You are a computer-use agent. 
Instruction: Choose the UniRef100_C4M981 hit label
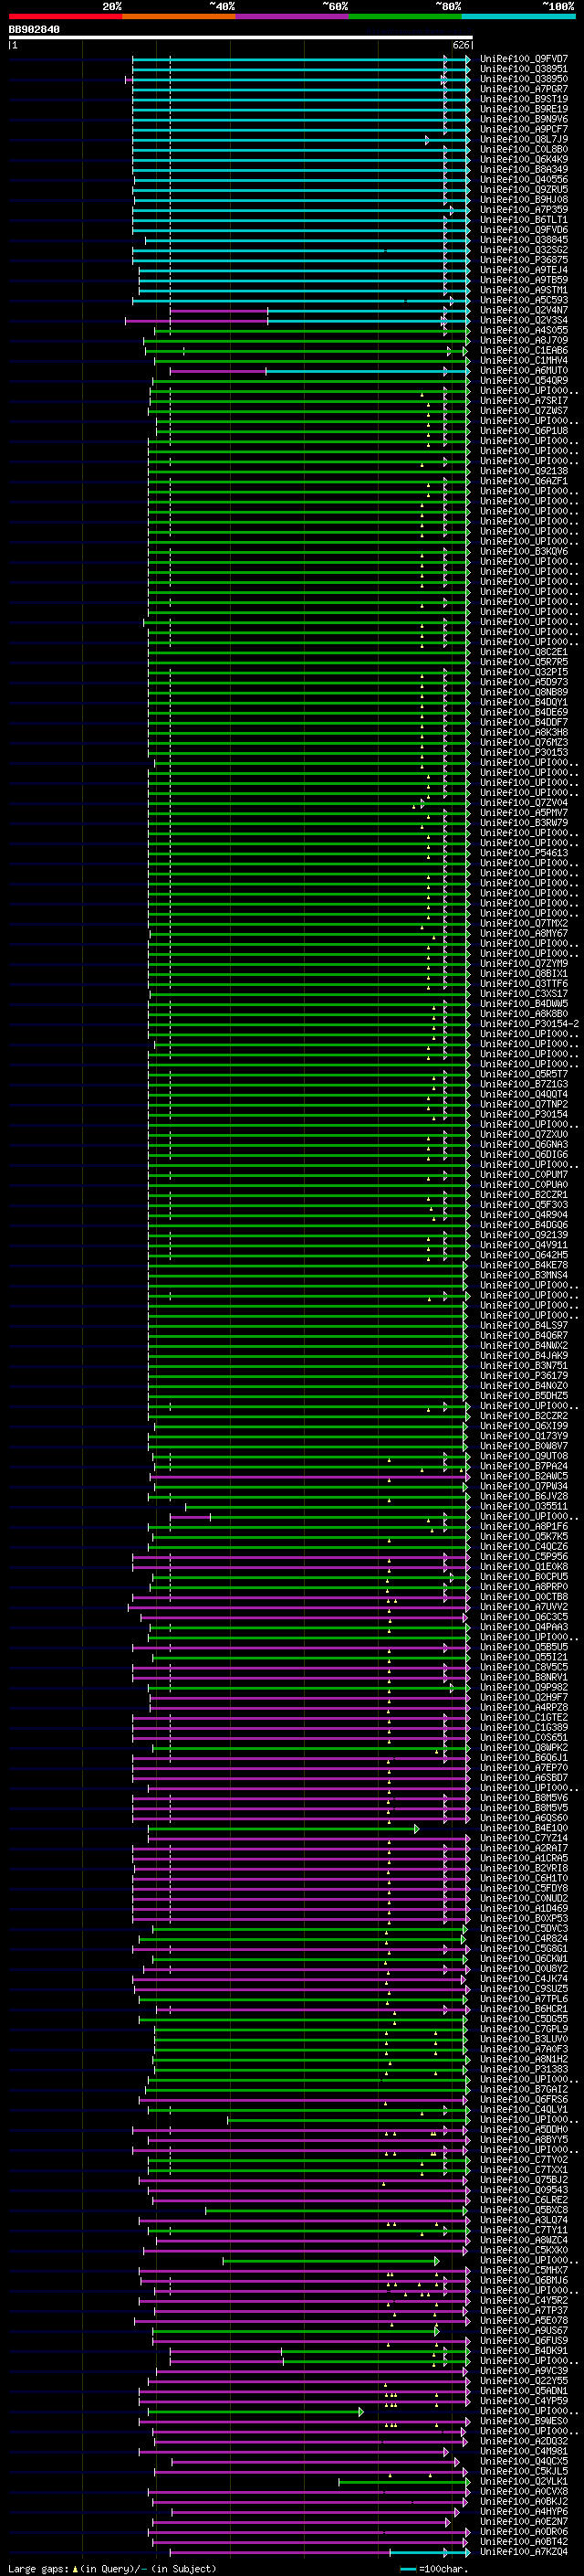click(524, 2451)
